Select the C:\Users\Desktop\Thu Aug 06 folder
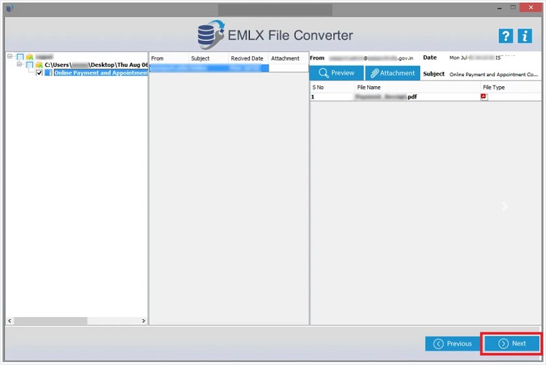Viewport: 546px width, 365px height. coord(96,65)
